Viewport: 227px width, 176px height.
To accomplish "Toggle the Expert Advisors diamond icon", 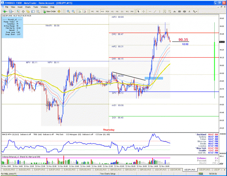I will click(x=59, y=11).
